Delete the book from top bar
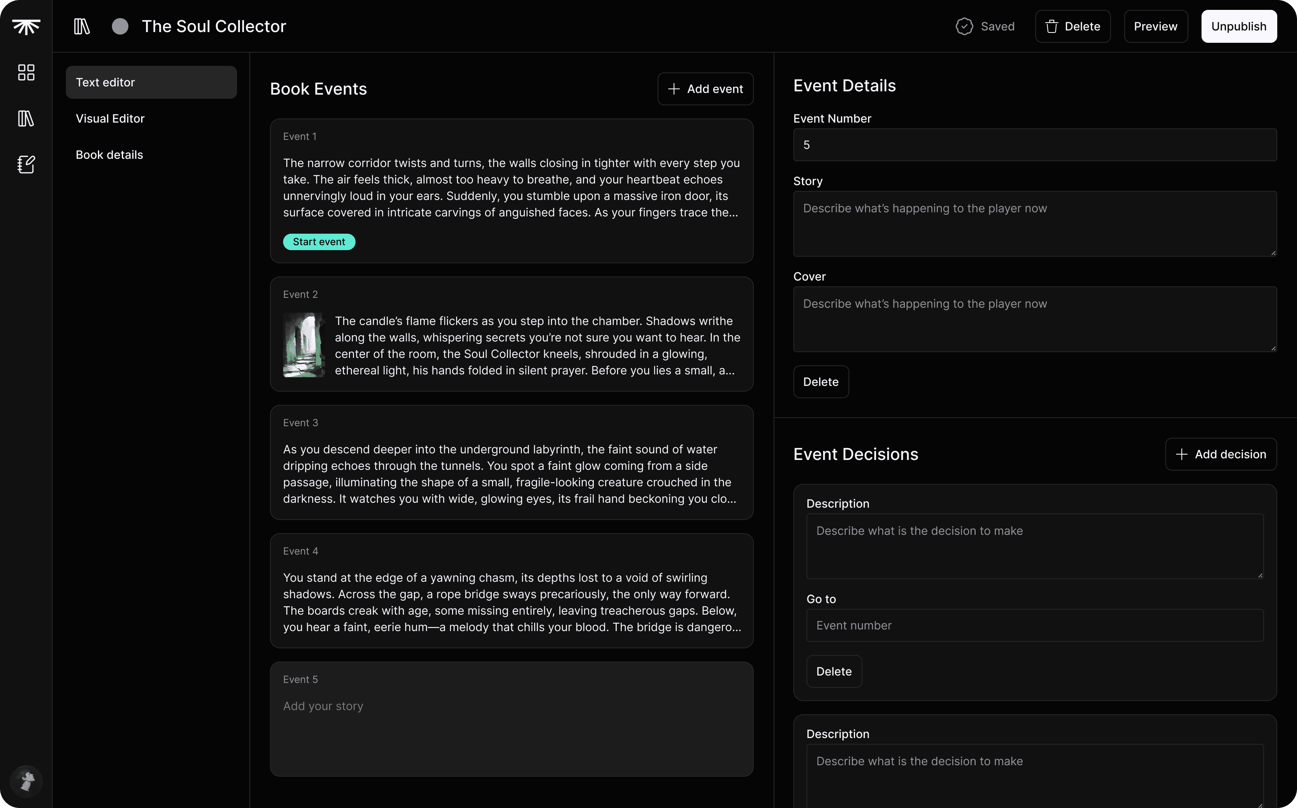Image resolution: width=1297 pixels, height=808 pixels. coord(1073,26)
